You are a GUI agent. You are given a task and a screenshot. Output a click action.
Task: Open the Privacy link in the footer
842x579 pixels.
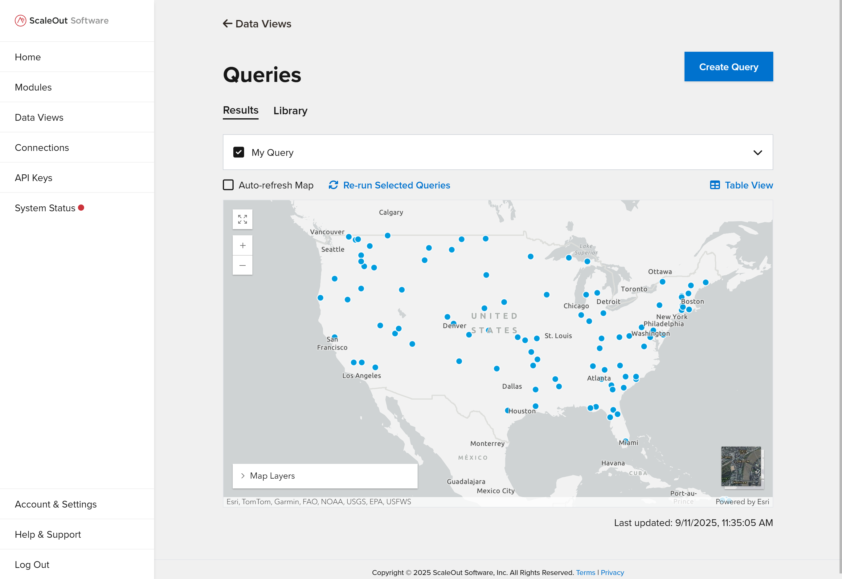(612, 573)
